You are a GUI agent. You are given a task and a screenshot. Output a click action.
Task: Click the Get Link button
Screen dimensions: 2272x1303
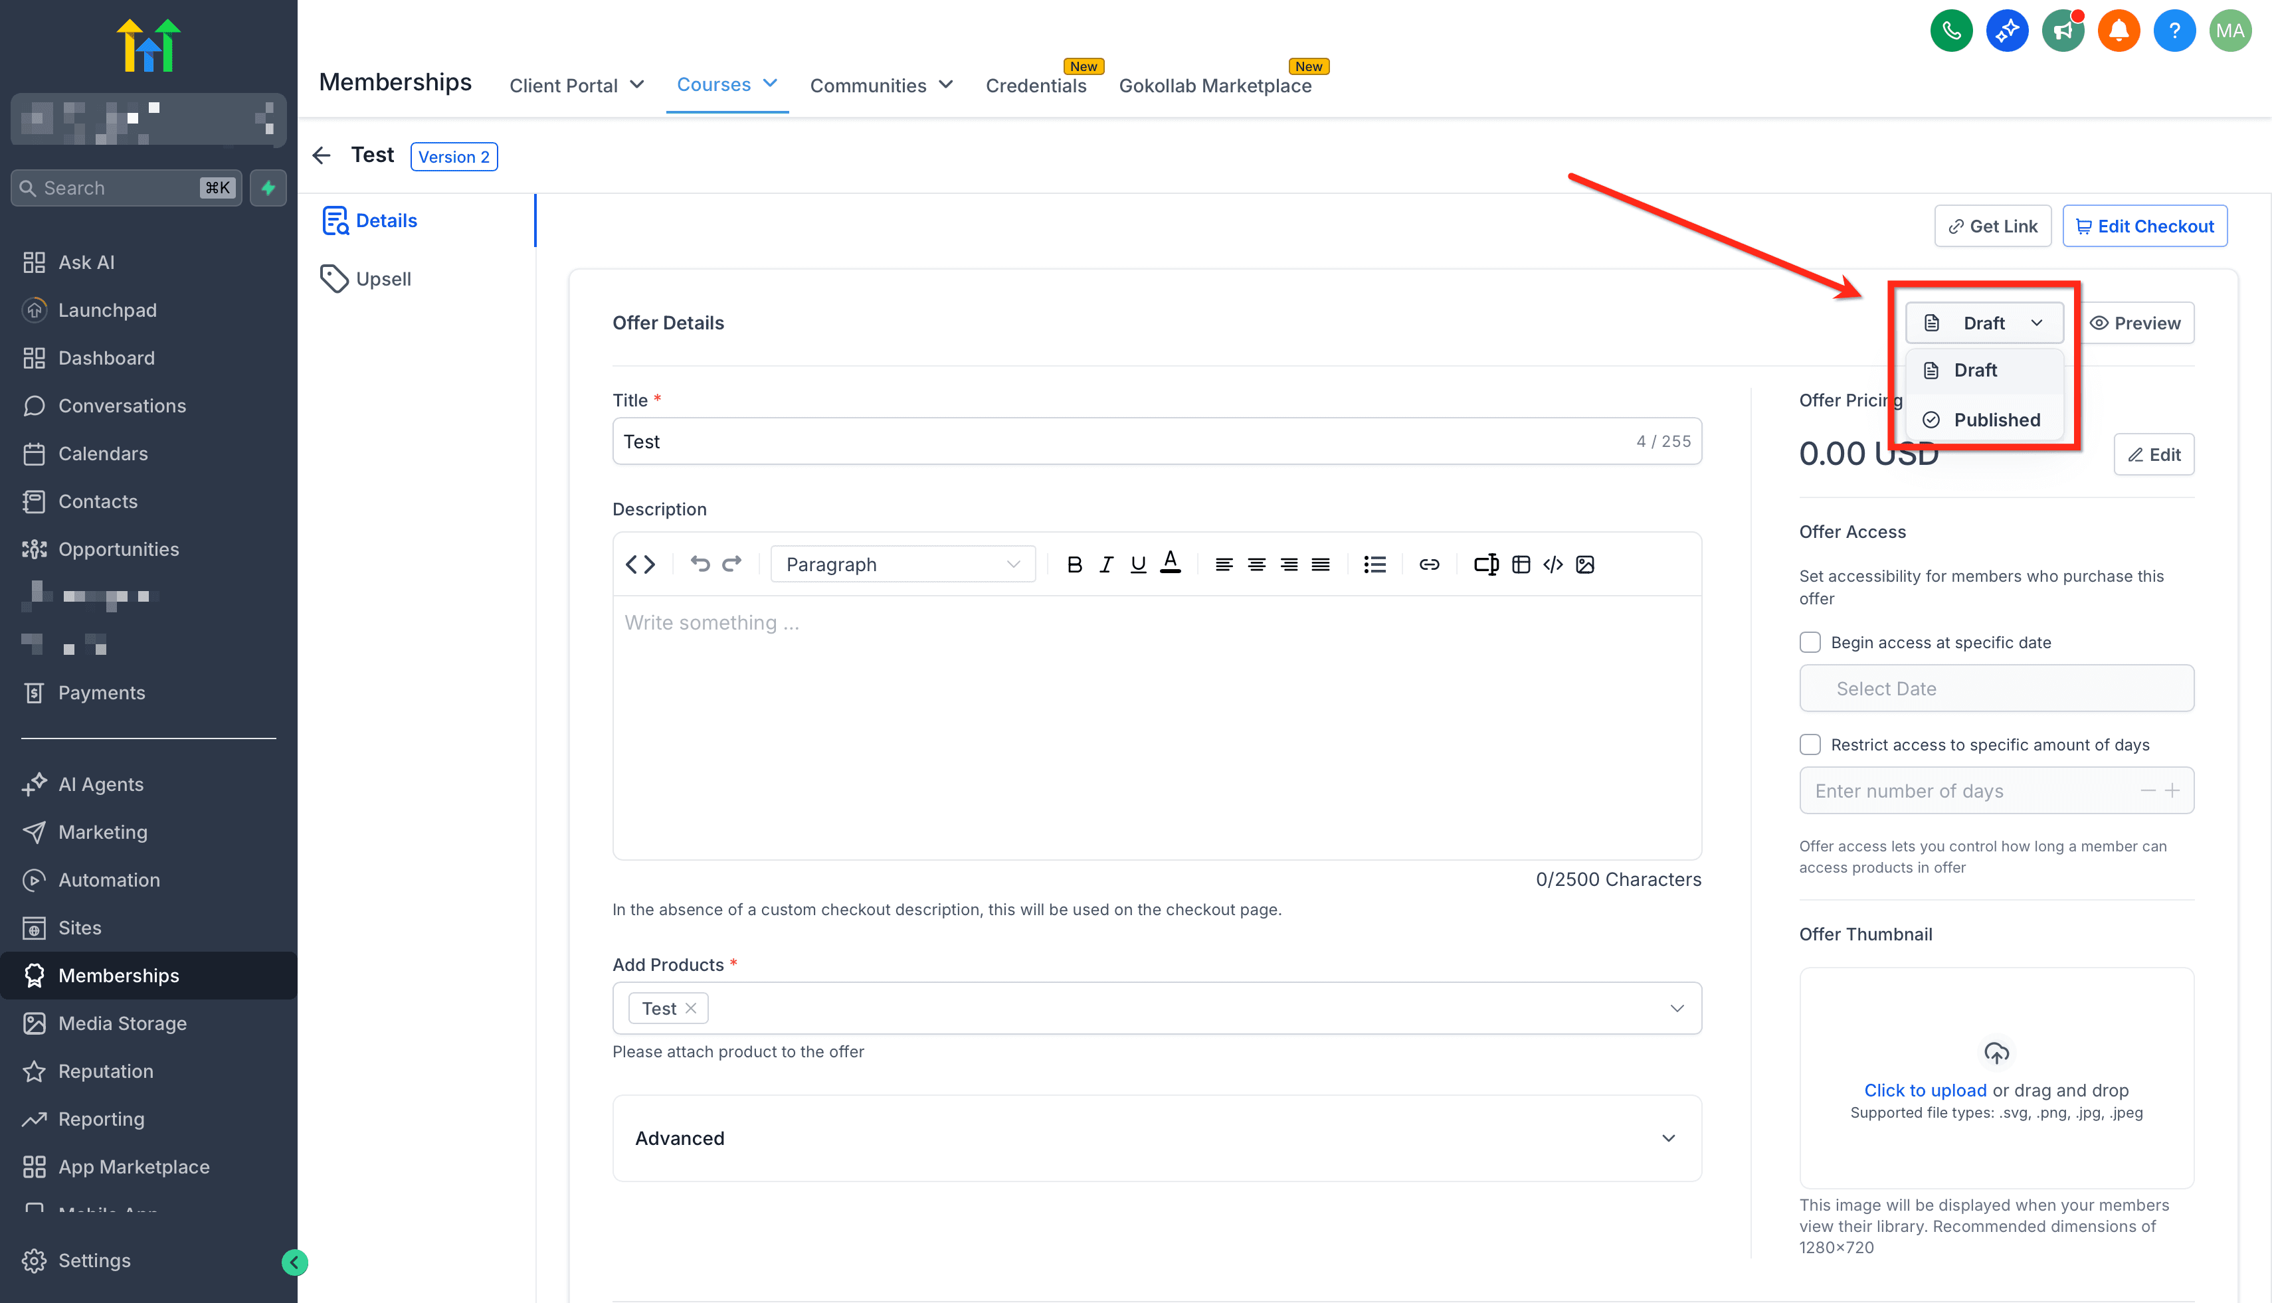[x=1992, y=226]
